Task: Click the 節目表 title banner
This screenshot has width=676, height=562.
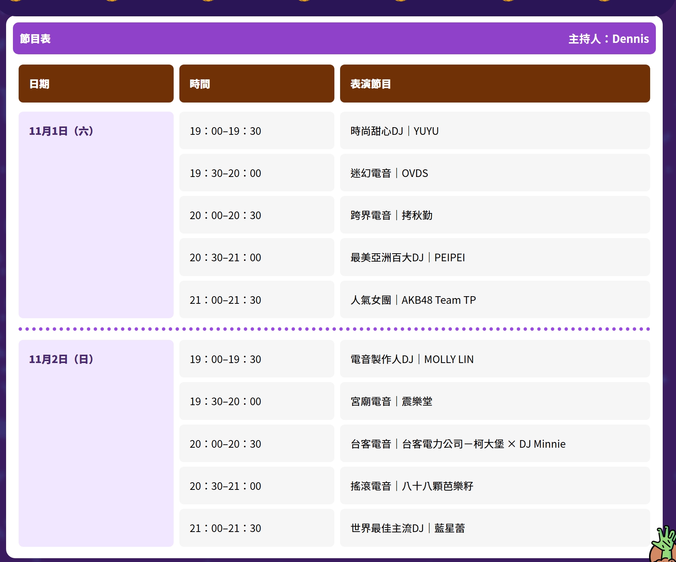Action: click(x=35, y=38)
